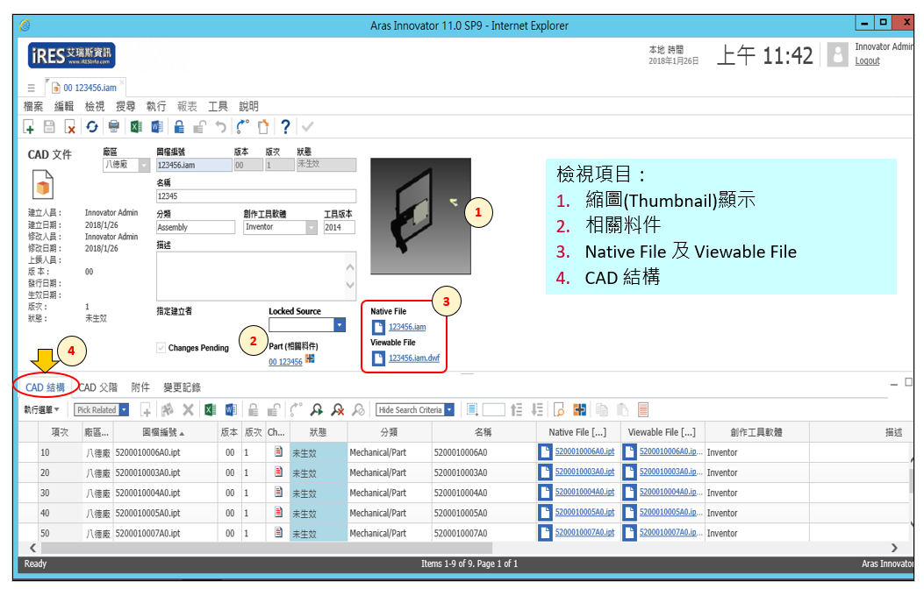The width and height of the screenshot is (924, 589).
Task: Click the Promote icon with blue curved arrow
Action: [242, 126]
